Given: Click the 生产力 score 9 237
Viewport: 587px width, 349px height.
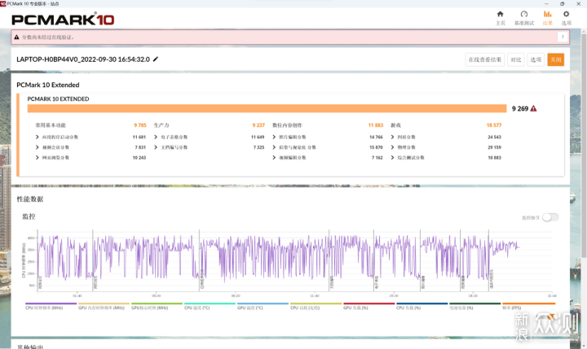Looking at the screenshot, I should point(258,125).
